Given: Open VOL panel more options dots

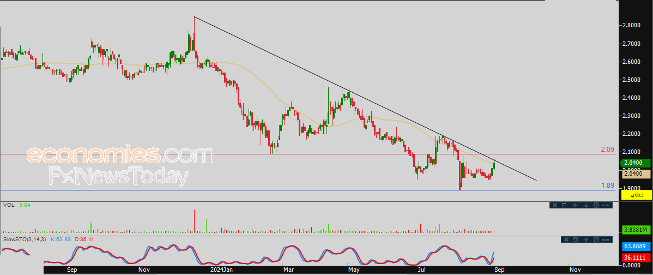Looking at the screenshot, I should (606, 205).
